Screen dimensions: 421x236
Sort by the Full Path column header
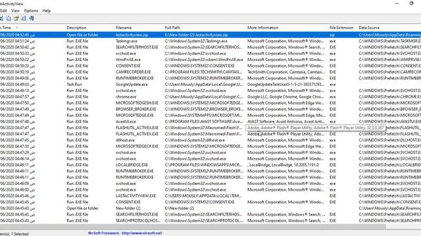(x=172, y=28)
